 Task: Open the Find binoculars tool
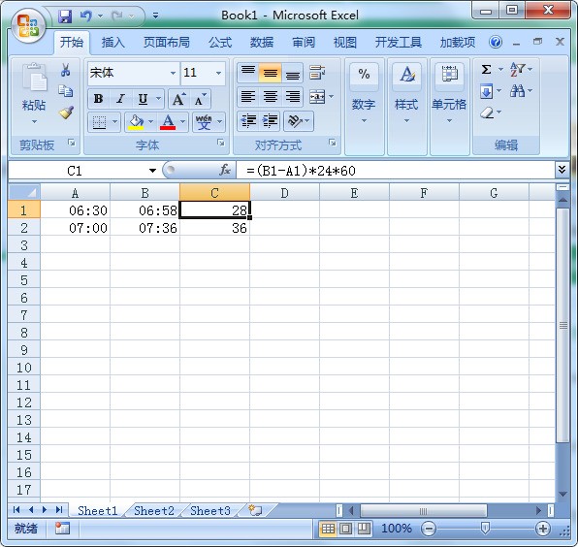coord(518,90)
